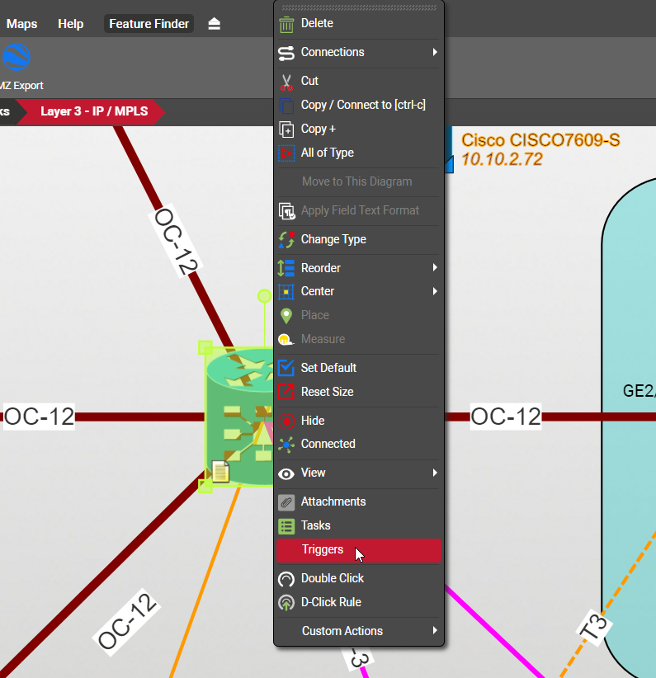Viewport: 656px width, 678px height.
Task: Click the Tasks list icon
Action: (x=286, y=525)
